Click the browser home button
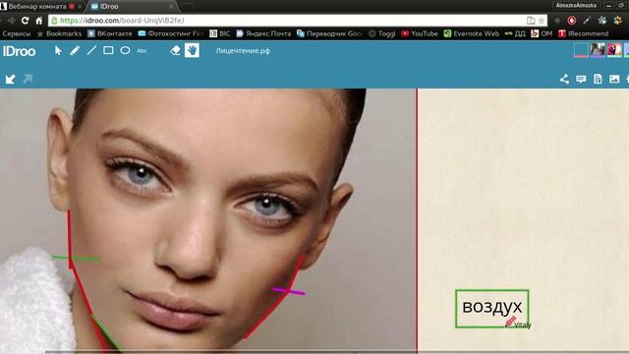This screenshot has width=629, height=354. tap(39, 21)
